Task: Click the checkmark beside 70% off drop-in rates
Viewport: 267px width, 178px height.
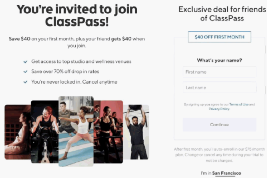Action: coord(26,72)
